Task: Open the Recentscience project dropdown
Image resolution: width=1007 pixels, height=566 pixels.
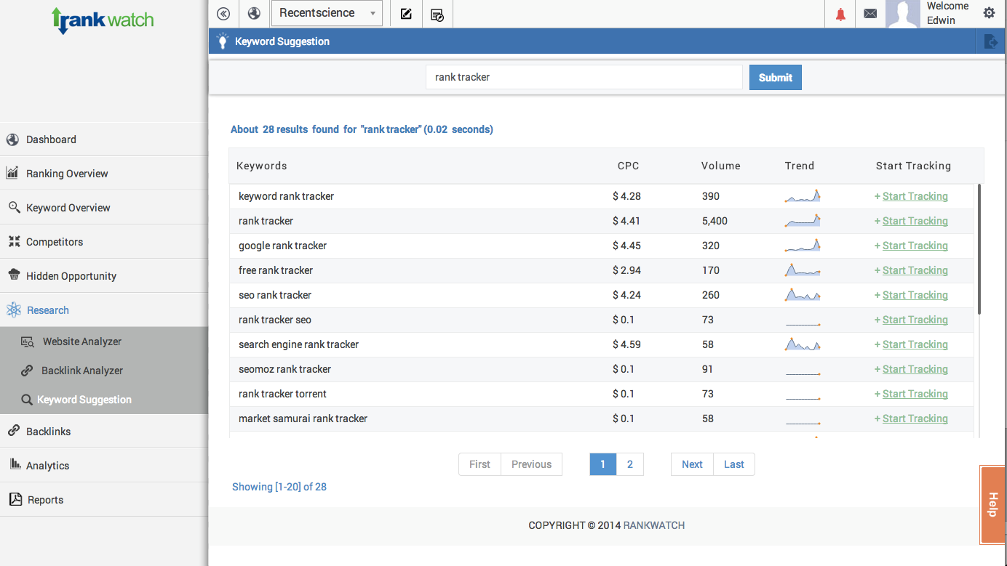Action: coord(327,13)
